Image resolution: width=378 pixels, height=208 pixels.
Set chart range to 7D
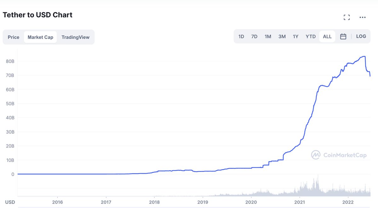coord(254,36)
